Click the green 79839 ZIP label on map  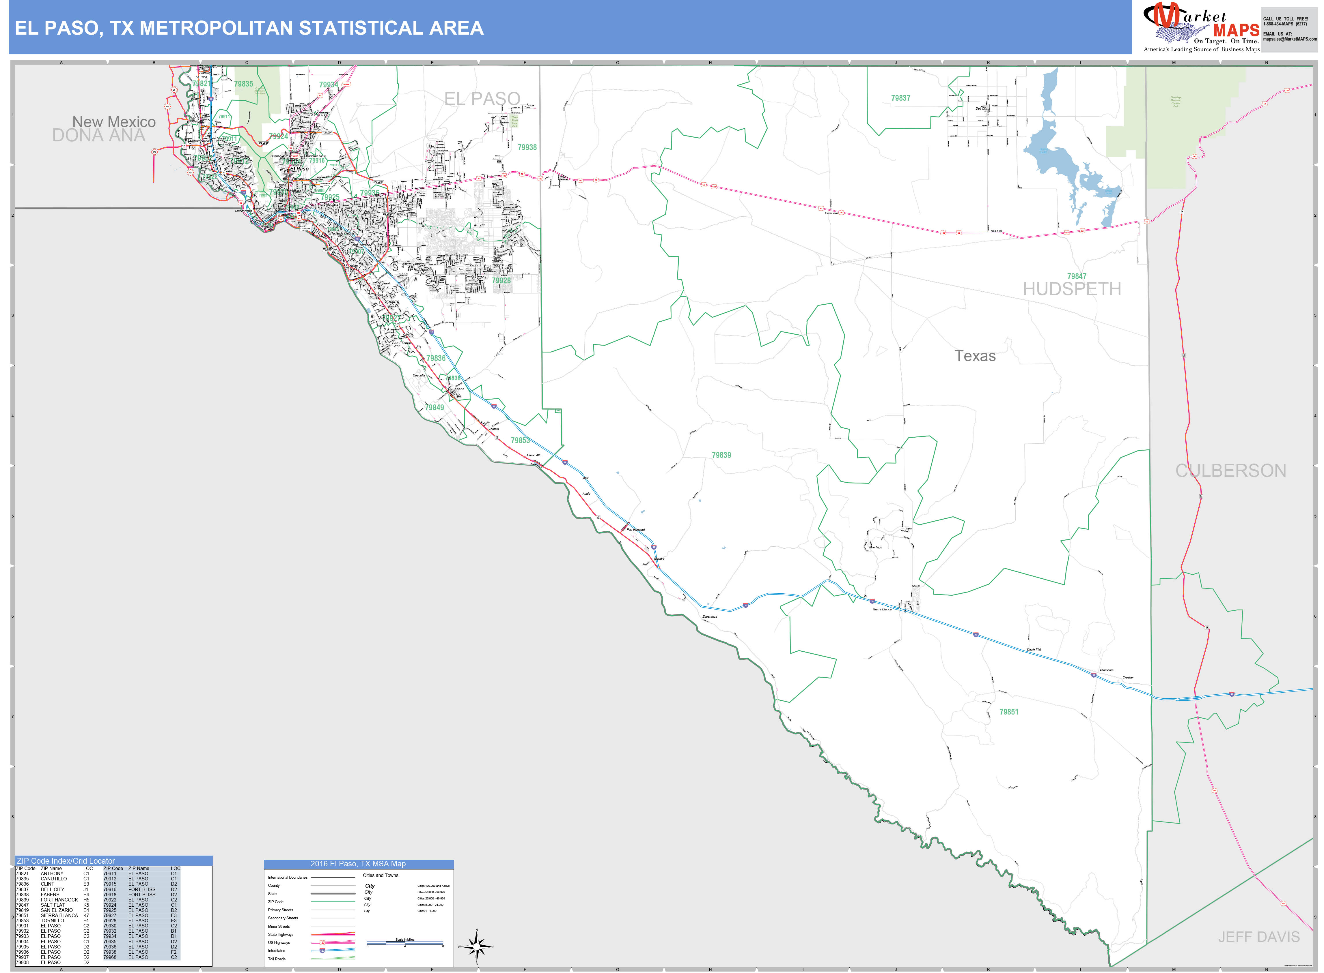pyautogui.click(x=721, y=455)
